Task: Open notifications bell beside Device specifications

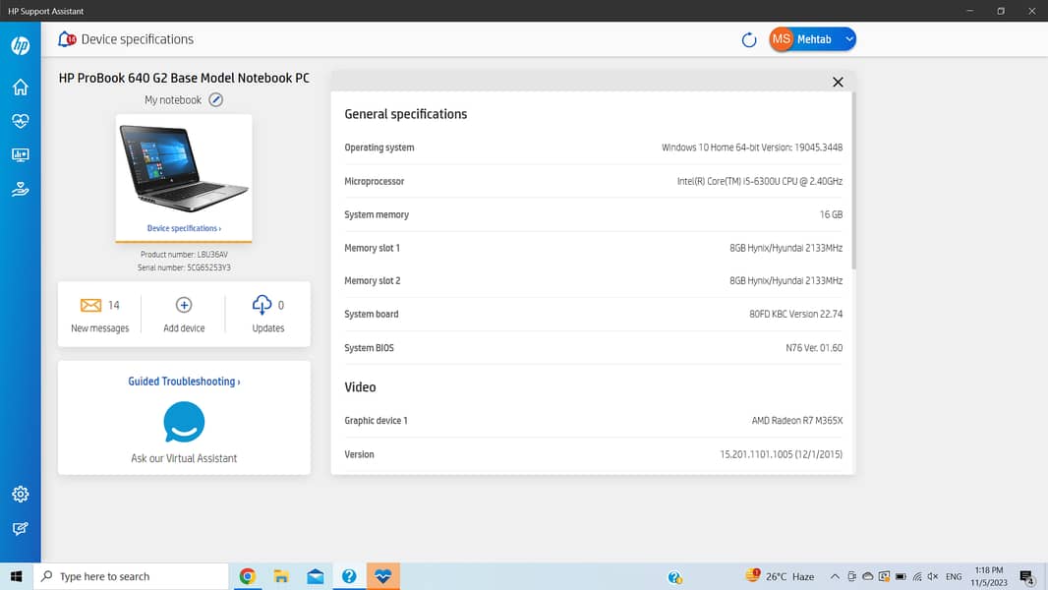Action: click(x=67, y=39)
